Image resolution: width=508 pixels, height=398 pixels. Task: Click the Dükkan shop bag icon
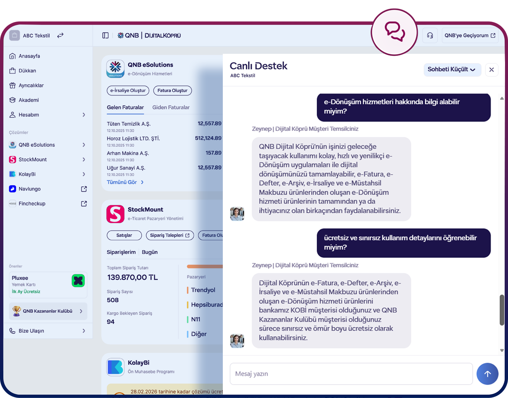tap(12, 71)
